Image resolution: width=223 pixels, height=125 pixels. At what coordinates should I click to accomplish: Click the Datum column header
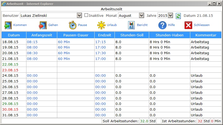coord(14,35)
